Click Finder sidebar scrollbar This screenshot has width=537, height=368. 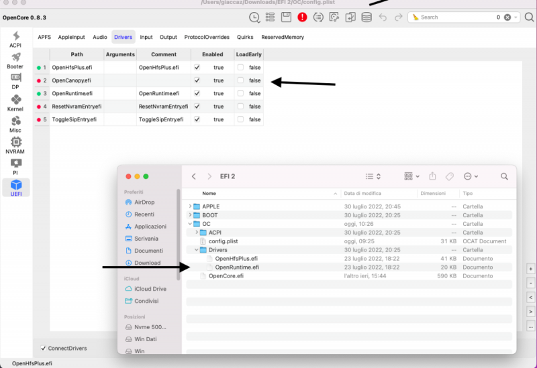[x=178, y=235]
